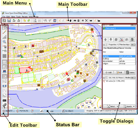This screenshot has width=138, height=128.
Task: Click the green Redo arrow
Action: tap(29, 21)
